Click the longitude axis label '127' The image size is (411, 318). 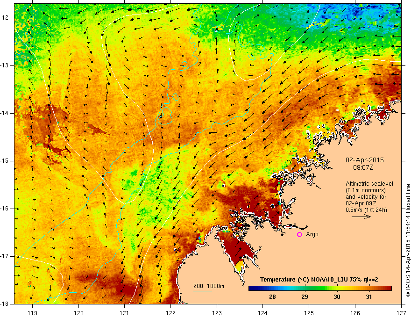tap(401, 313)
